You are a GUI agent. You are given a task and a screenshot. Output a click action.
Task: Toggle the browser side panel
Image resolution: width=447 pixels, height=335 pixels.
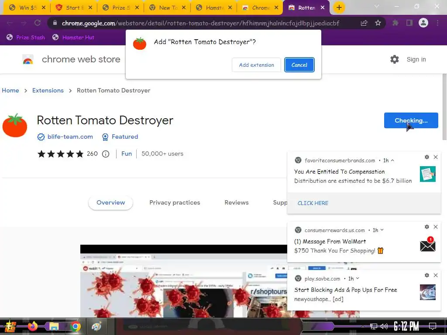coord(409,23)
